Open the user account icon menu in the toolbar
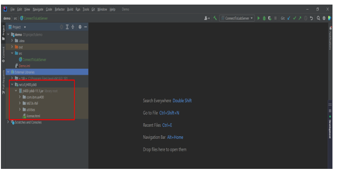 [207, 18]
